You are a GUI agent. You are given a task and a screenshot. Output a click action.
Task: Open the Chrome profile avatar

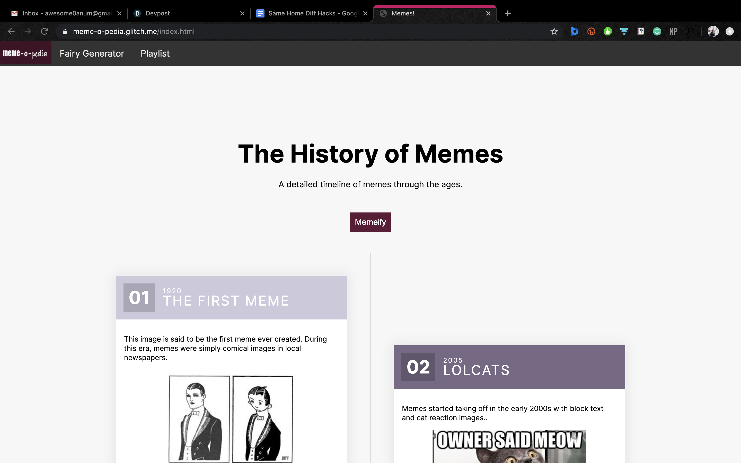(x=713, y=32)
